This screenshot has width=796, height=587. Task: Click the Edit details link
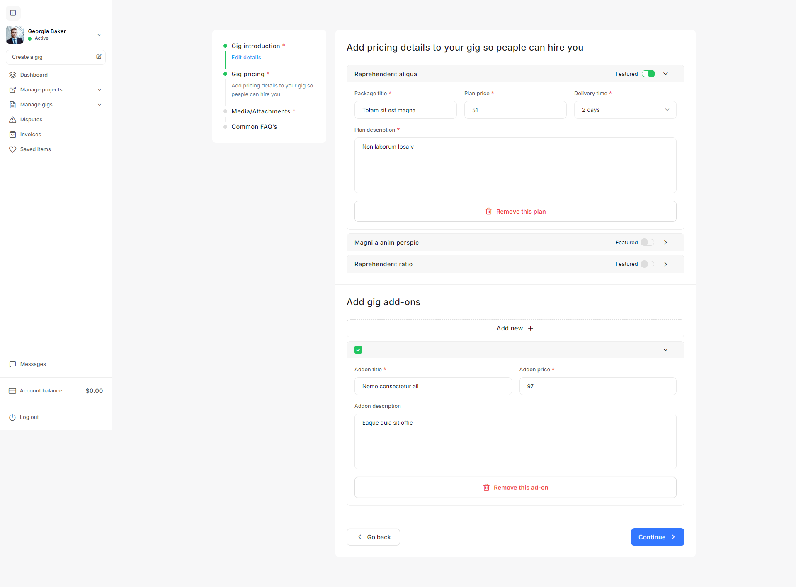click(x=246, y=58)
